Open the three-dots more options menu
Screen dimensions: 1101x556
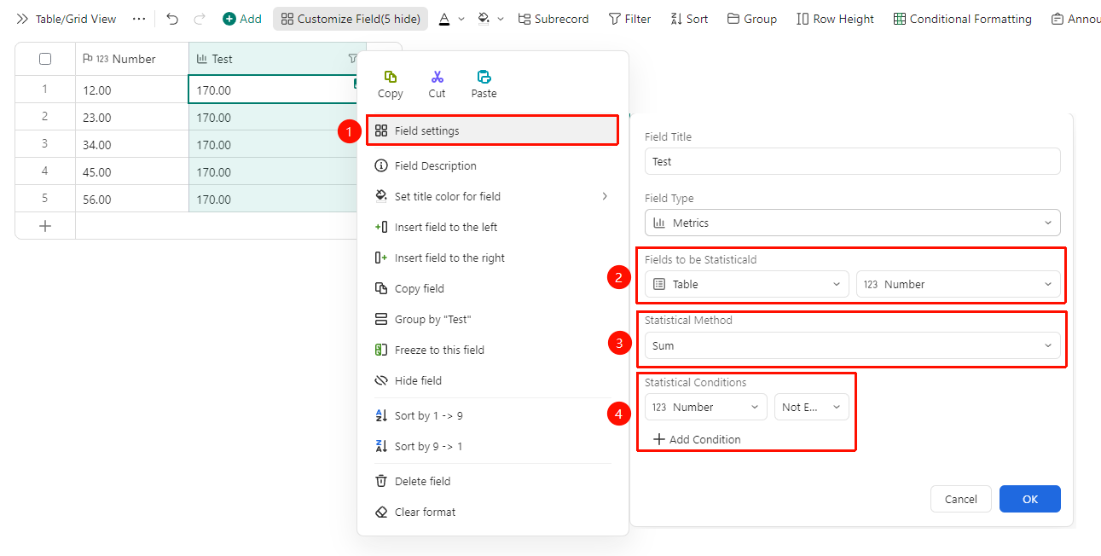(x=139, y=19)
